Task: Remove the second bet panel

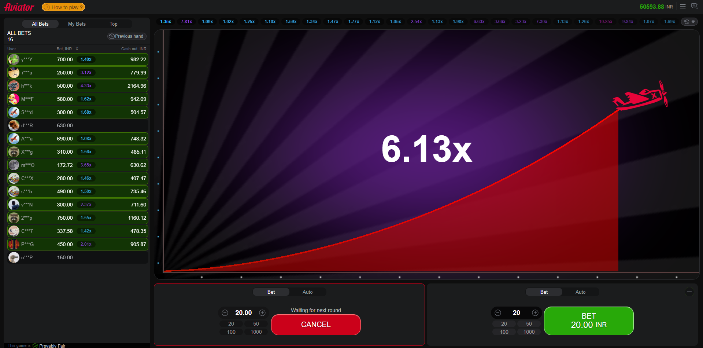Action: click(689, 292)
